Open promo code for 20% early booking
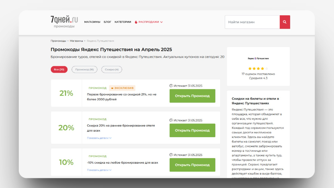 192,131
